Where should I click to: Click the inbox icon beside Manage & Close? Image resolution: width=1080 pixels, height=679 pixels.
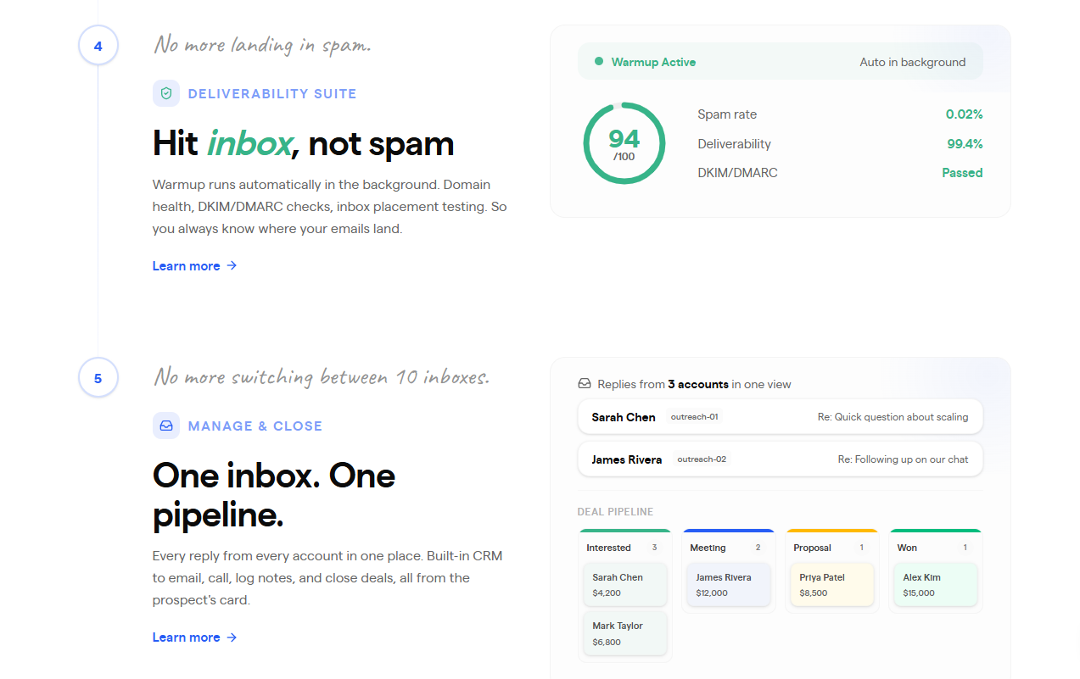click(166, 426)
